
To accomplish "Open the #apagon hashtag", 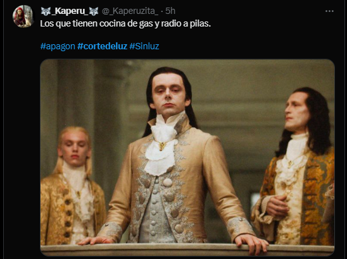I will point(58,46).
